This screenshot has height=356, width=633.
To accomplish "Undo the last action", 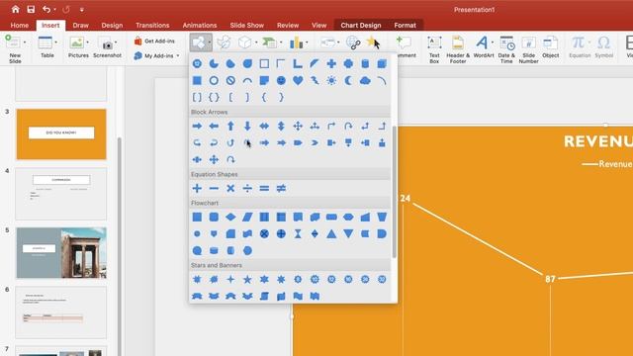I will 46,9.
